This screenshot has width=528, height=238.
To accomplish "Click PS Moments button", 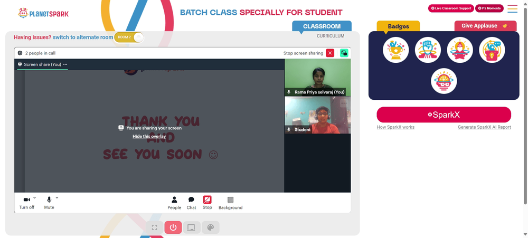I will click(489, 8).
